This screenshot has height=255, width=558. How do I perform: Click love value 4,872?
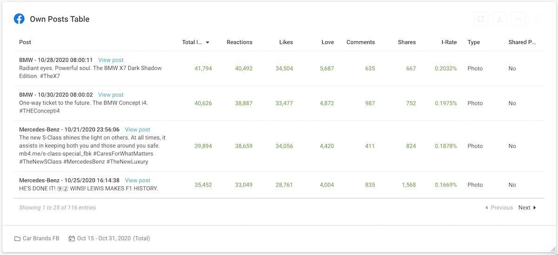(x=327, y=103)
